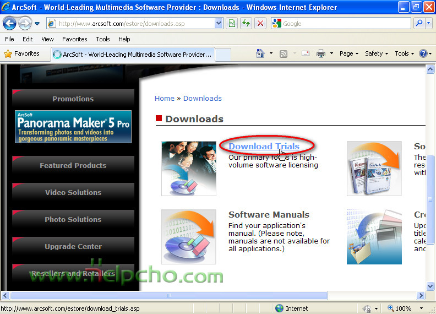This screenshot has height=314, width=436.
Task: Open the Favorites star button
Action: [21, 53]
